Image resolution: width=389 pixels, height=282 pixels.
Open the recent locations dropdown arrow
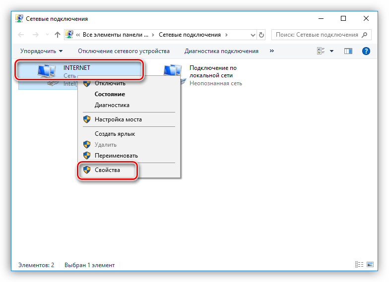pos(48,35)
